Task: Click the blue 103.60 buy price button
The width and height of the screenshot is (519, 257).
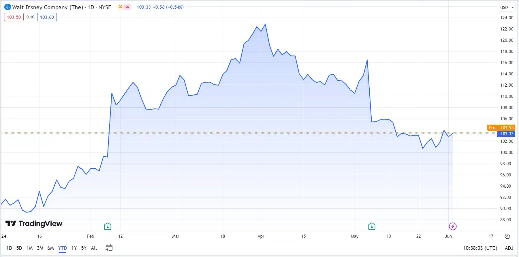Action: click(47, 17)
